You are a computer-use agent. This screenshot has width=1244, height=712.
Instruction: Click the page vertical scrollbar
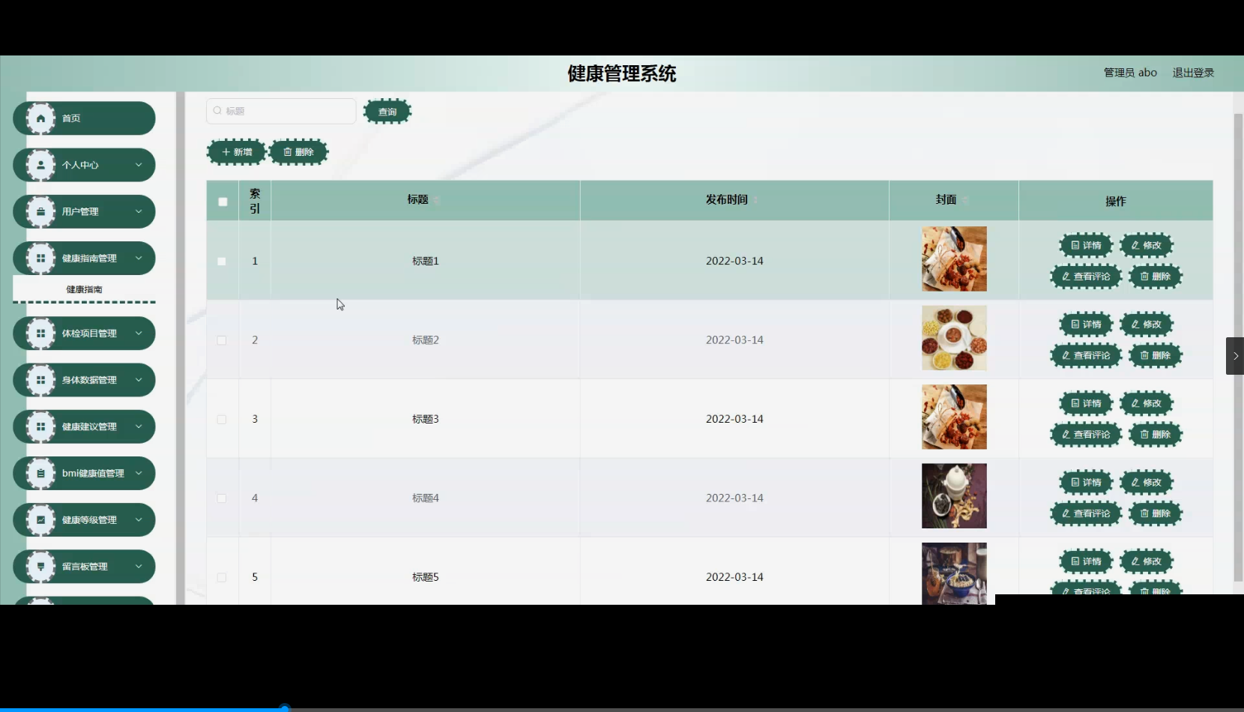(x=1238, y=347)
